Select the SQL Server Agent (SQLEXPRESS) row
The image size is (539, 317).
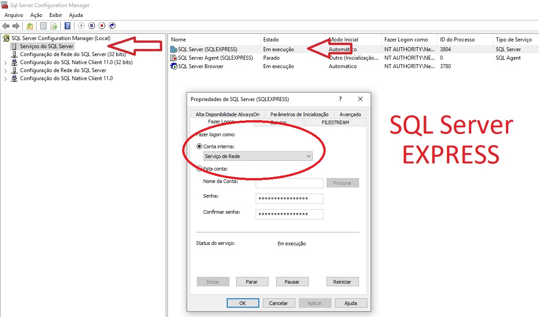pyautogui.click(x=353, y=58)
